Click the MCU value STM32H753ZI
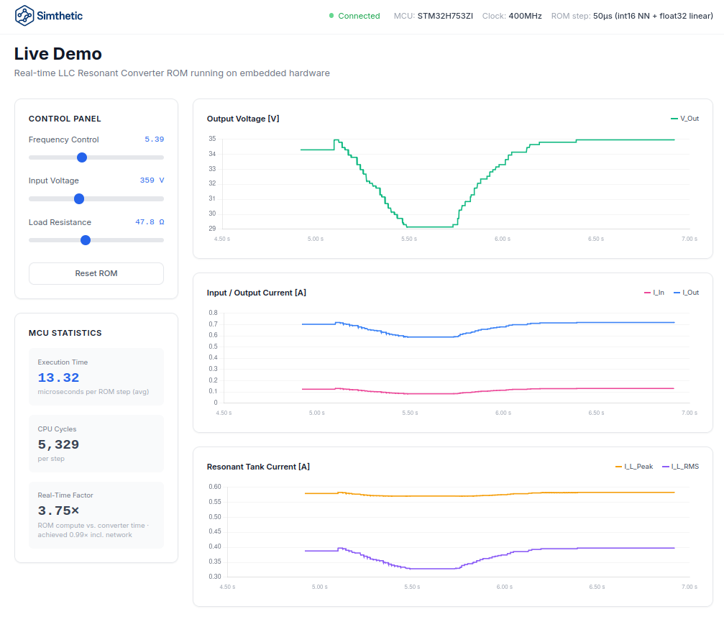 click(x=445, y=16)
